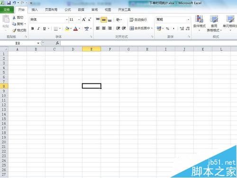The width and height of the screenshot is (237, 178).
Task: Align text left
Action: click(98, 28)
